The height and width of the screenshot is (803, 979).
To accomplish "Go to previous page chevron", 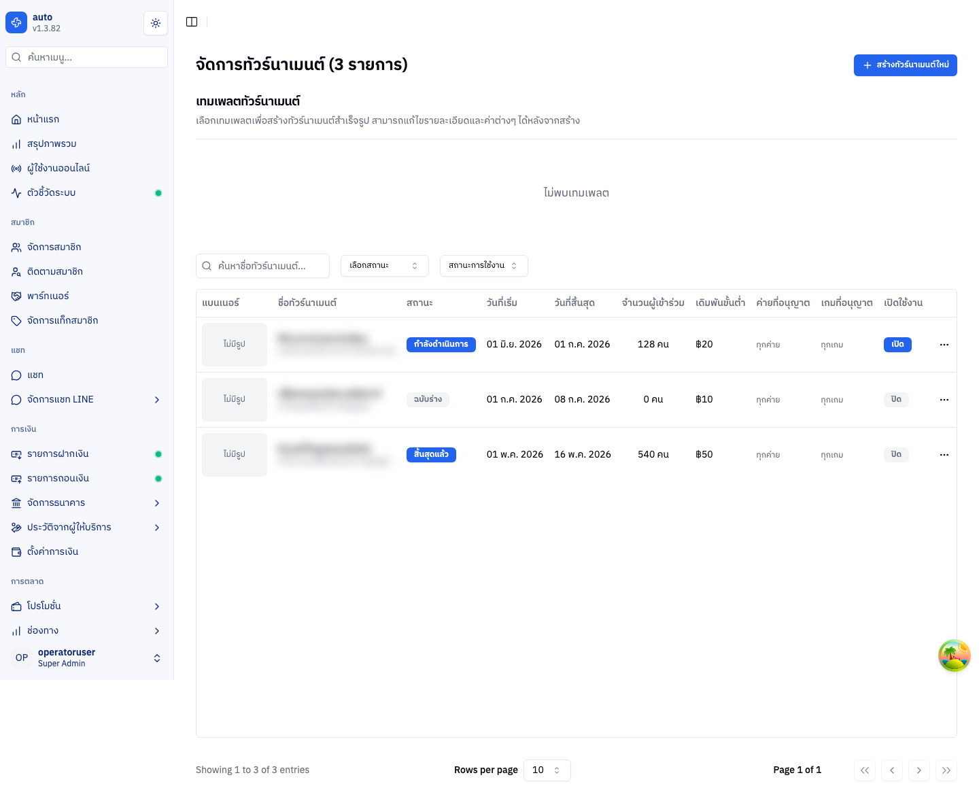I will coord(892,770).
